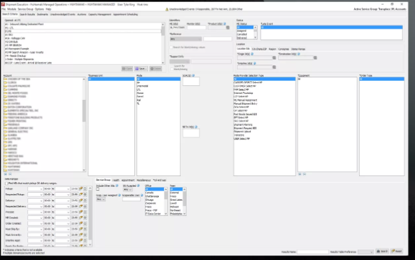415x260 pixels.
Task: Click the Destination Id(s) lookup icon
Action: click(315, 57)
